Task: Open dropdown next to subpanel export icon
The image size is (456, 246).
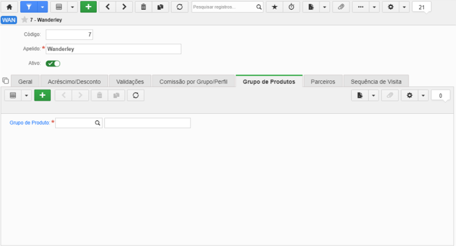Action: [x=374, y=95]
